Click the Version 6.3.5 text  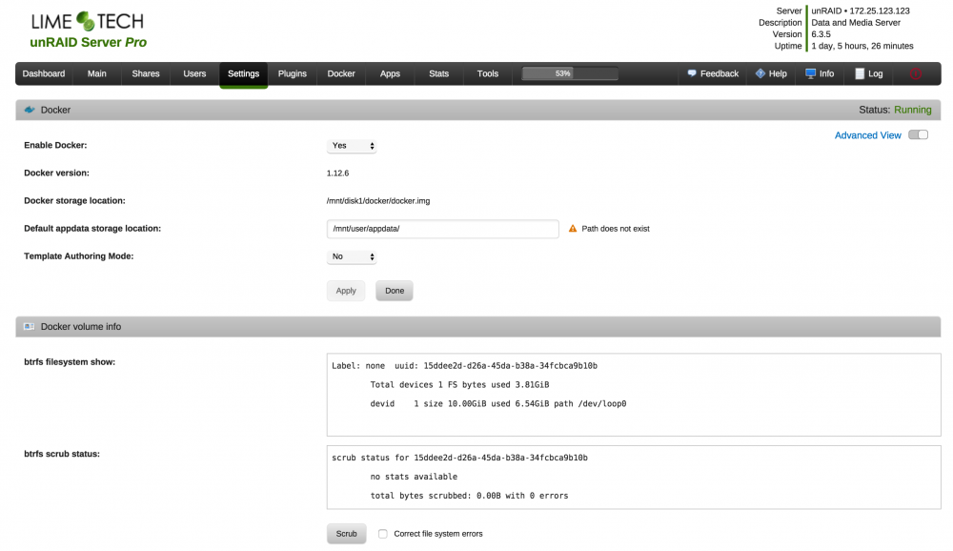click(821, 34)
